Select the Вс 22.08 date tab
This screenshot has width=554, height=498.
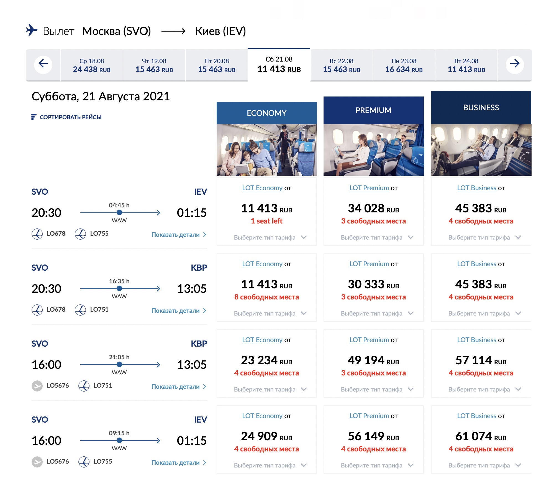point(342,65)
